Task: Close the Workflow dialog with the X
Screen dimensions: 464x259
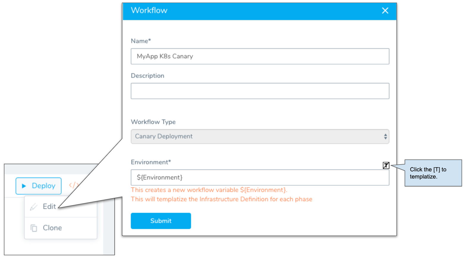Action: click(385, 11)
